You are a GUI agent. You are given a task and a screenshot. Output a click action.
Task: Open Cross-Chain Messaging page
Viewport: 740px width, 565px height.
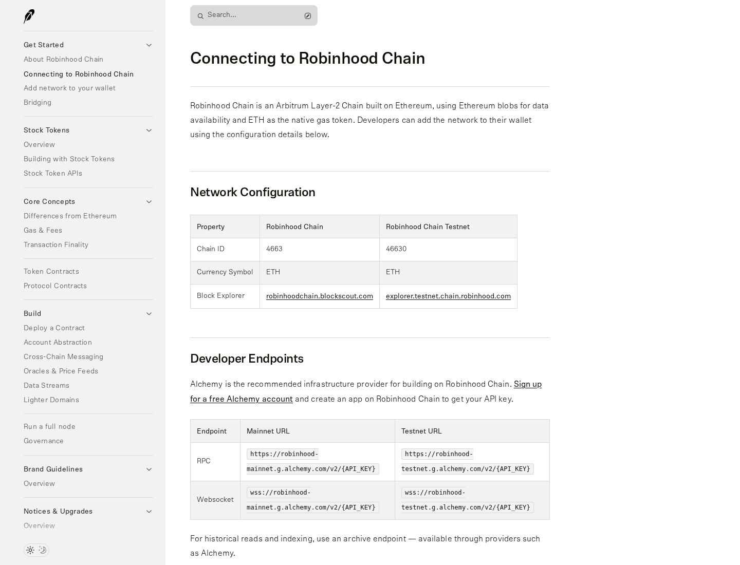point(63,357)
